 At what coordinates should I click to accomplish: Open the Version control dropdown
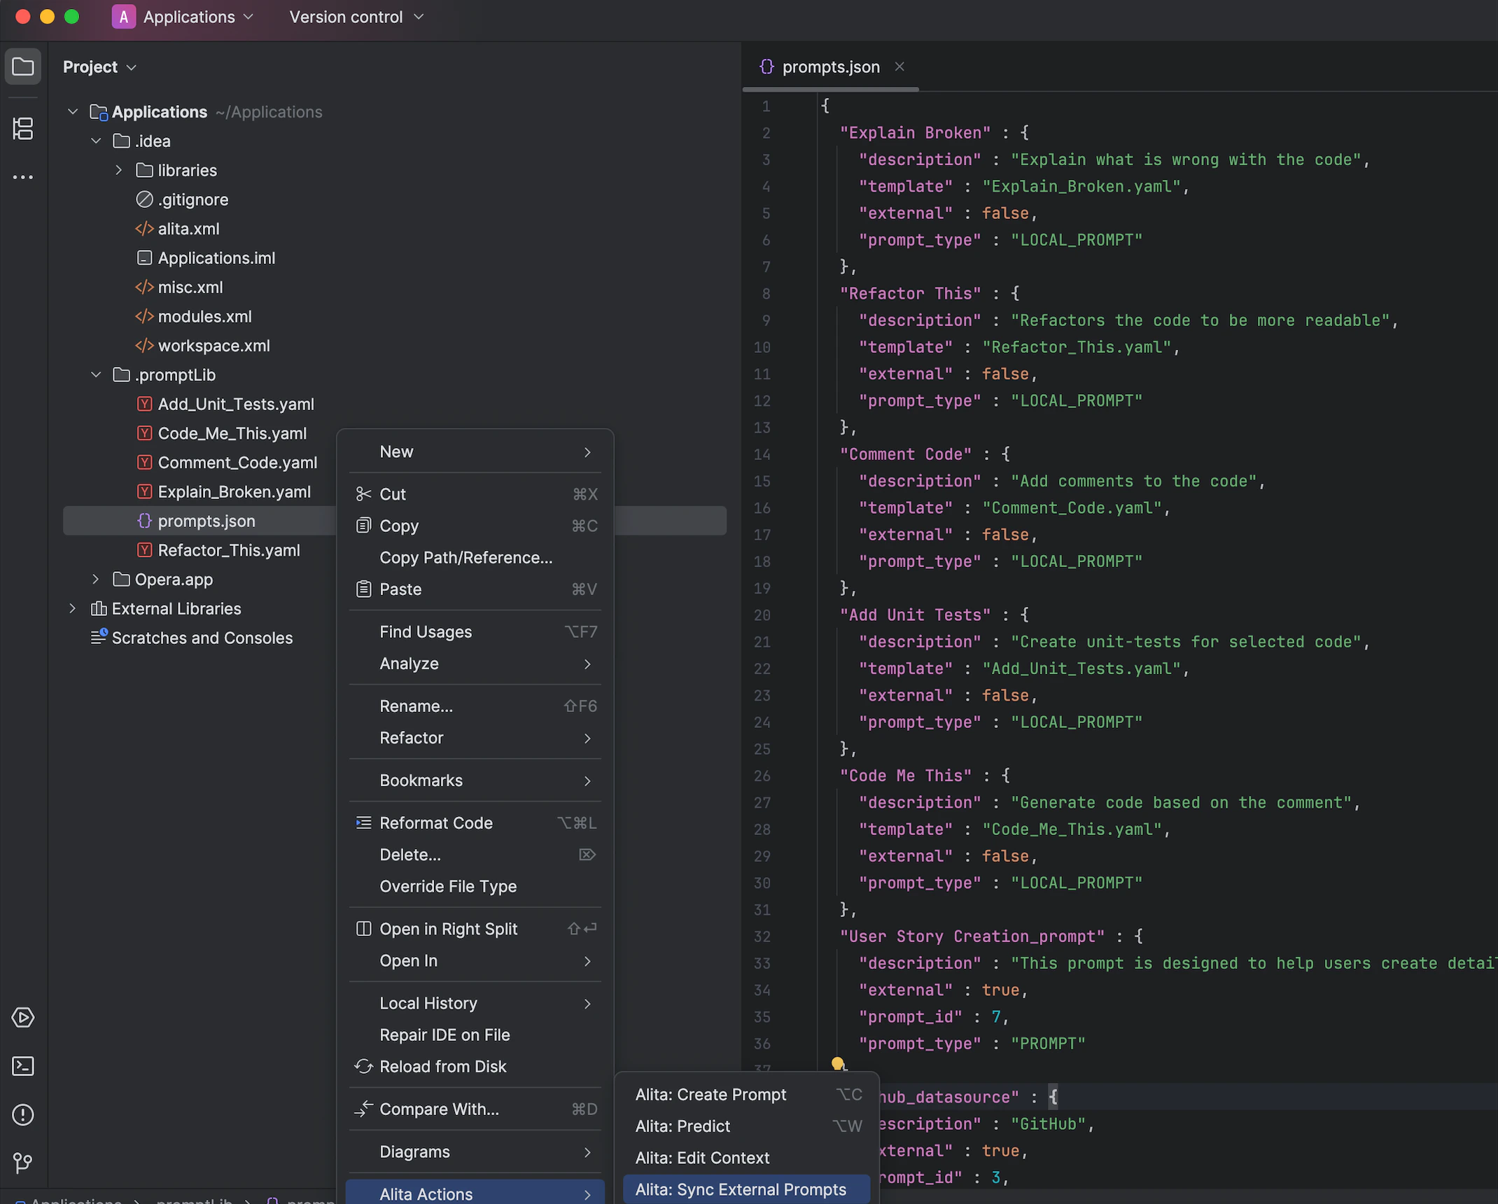click(x=356, y=17)
